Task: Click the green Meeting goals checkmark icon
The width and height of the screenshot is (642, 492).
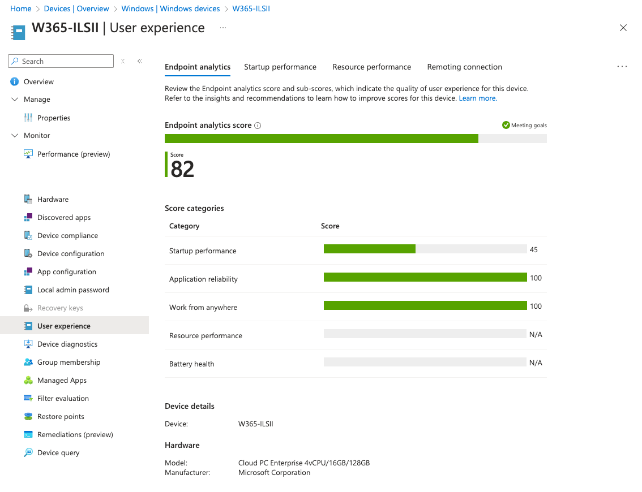Action: [506, 125]
